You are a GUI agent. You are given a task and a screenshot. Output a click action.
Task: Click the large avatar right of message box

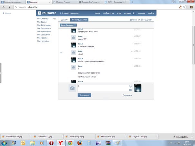(138, 88)
